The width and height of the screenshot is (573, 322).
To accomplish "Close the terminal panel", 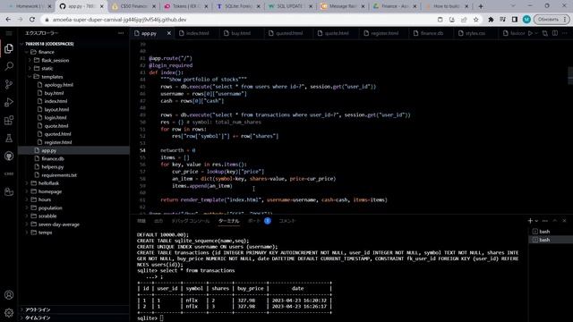I will (x=564, y=221).
